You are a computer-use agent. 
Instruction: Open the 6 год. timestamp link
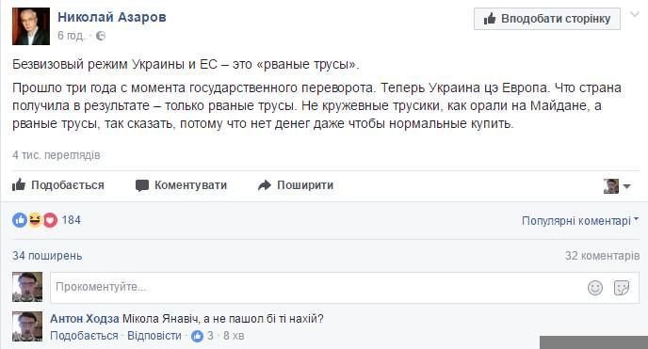tap(71, 36)
